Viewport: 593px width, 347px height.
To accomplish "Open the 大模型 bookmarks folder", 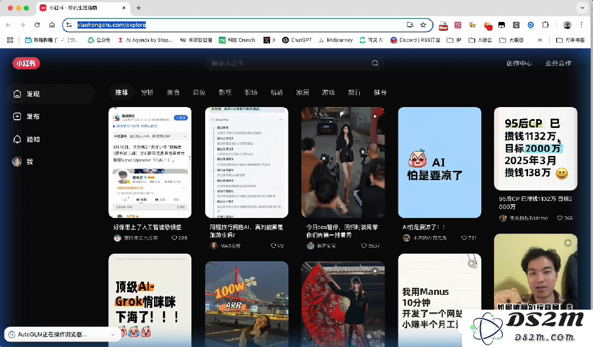I will click(512, 40).
